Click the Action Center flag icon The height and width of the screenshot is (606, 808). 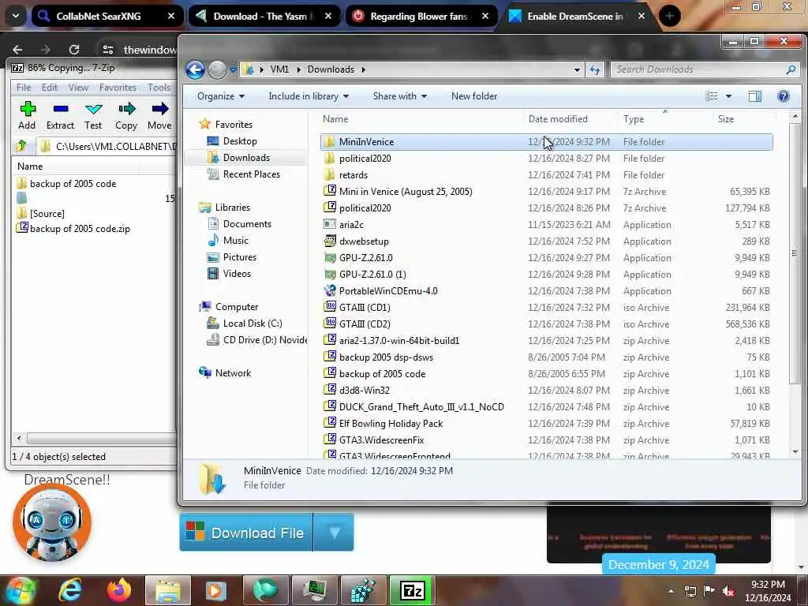click(709, 591)
